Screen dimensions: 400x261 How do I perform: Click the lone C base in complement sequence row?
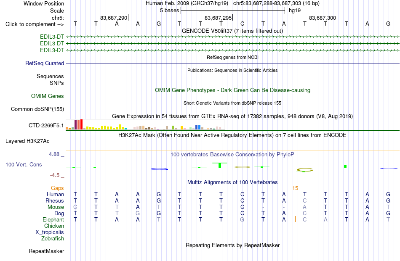click(242, 24)
